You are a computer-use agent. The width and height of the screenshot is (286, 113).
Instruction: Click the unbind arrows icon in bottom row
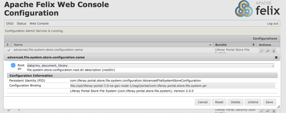click(268, 111)
